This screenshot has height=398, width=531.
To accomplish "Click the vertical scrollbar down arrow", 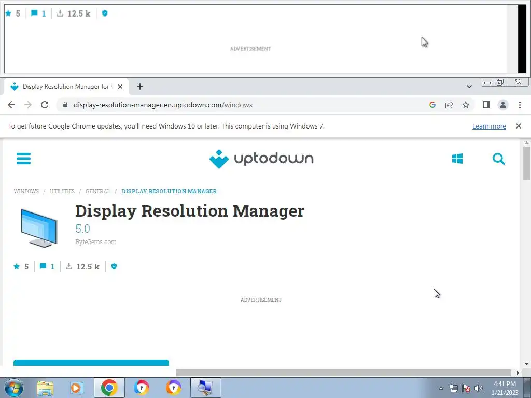I will (x=526, y=364).
